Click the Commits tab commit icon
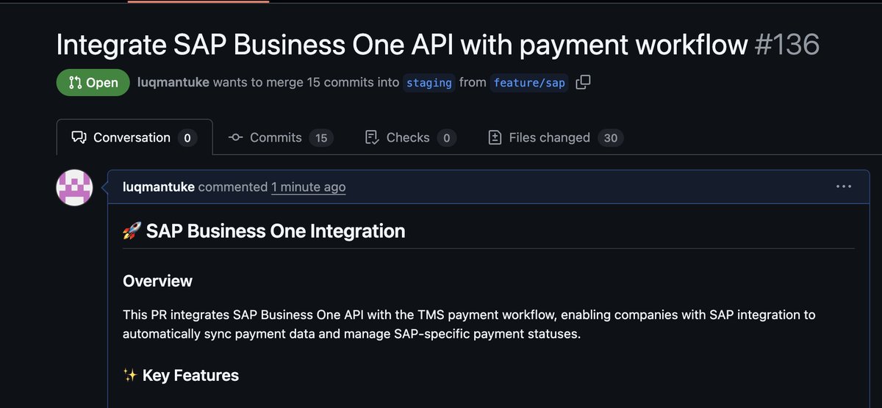 click(x=235, y=137)
